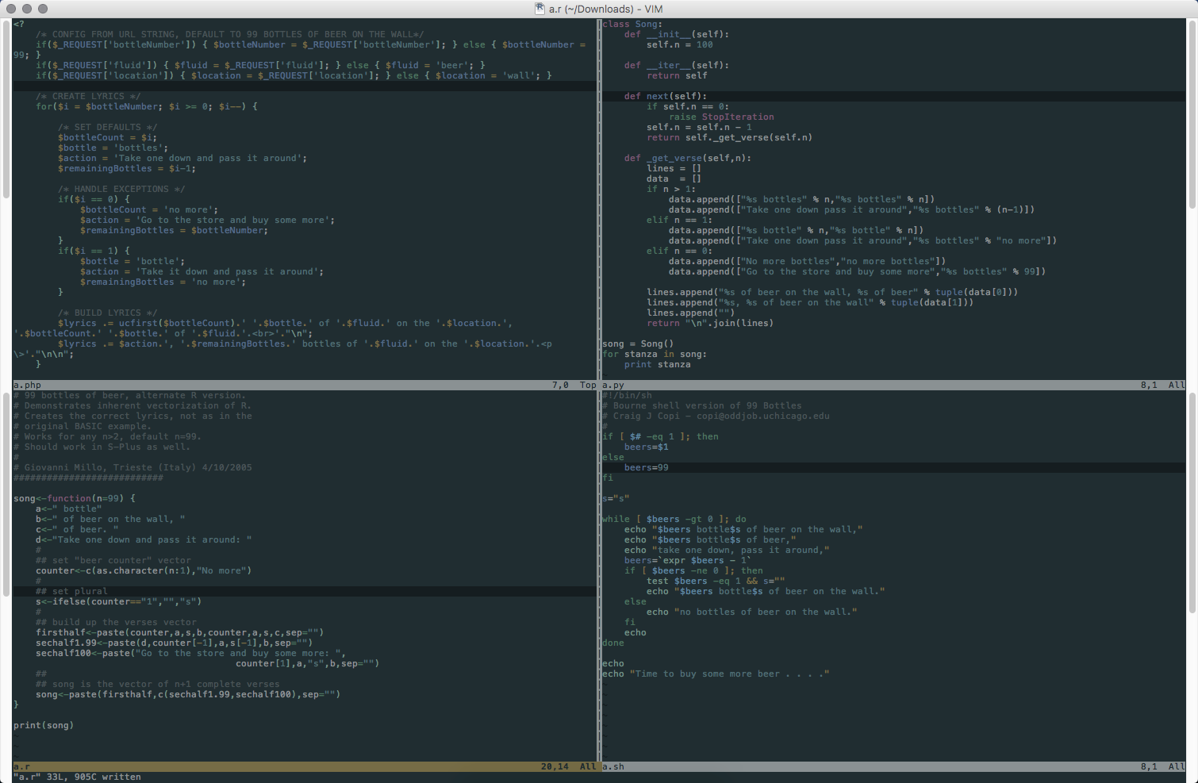Click the line "lines = []"
The height and width of the screenshot is (783, 1198).
click(x=674, y=168)
